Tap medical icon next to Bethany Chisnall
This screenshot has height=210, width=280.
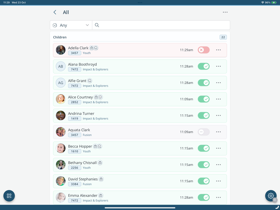point(100,163)
